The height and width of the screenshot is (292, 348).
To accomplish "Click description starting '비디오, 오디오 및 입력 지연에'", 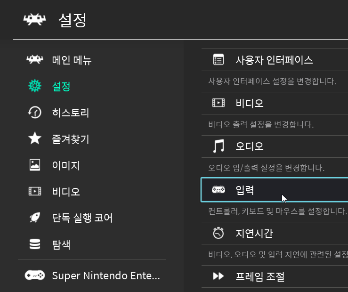I will pyautogui.click(x=278, y=254).
